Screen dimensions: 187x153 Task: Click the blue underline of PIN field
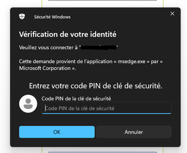107,114
